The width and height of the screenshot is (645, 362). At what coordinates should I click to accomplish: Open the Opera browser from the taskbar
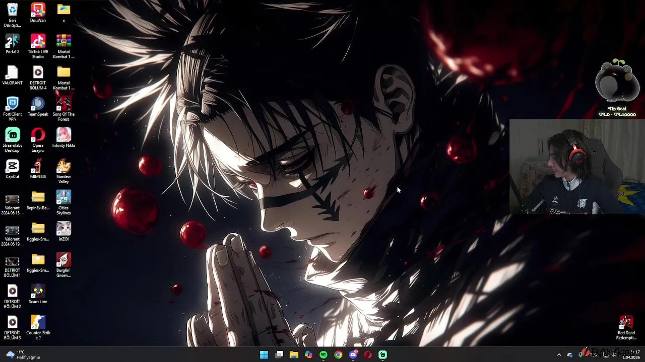pyautogui.click(x=368, y=354)
